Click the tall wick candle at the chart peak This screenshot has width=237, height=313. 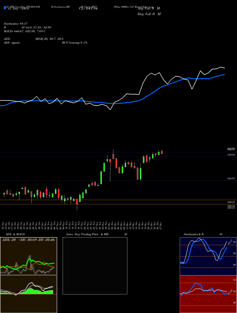point(113,154)
